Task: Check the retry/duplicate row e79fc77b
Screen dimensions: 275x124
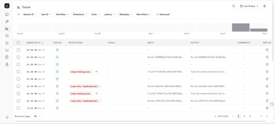Action: pos(18,101)
